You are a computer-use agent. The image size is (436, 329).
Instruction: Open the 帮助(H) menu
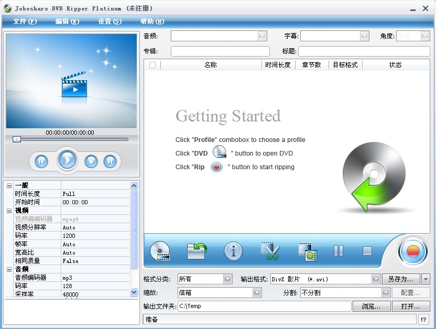coord(152,21)
